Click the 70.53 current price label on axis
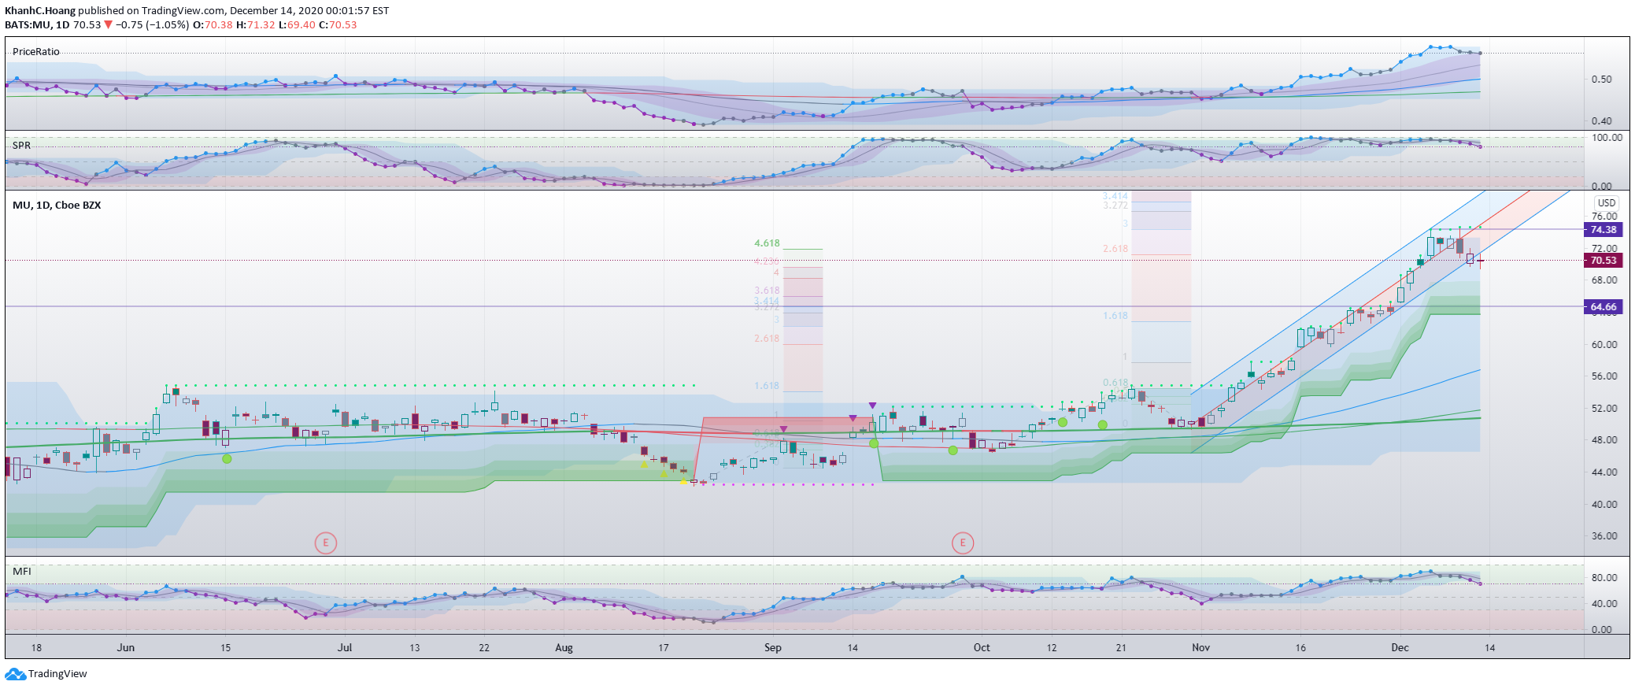 point(1603,261)
